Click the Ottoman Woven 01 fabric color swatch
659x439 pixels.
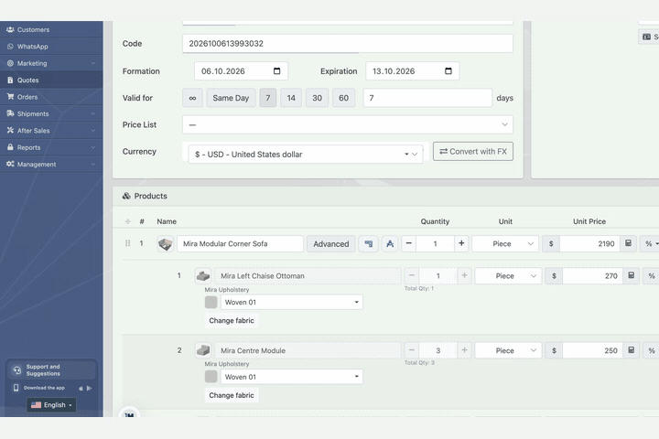tap(211, 302)
